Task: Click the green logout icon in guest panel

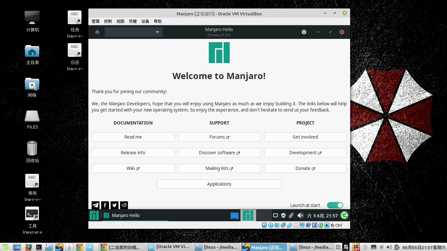Action: [344, 215]
